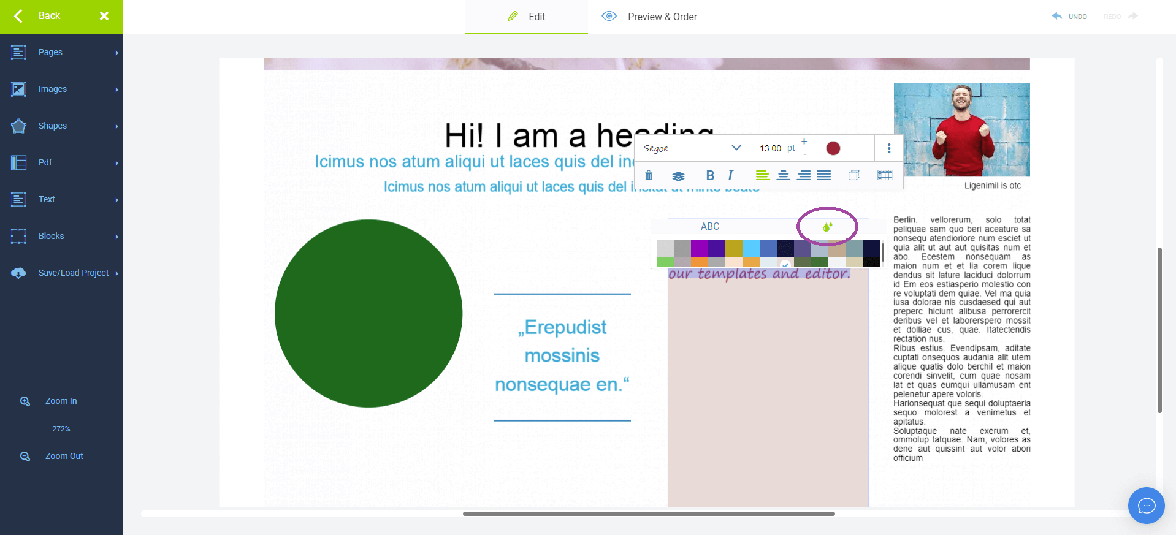Open the layers arrangement icon
The width and height of the screenshot is (1176, 535).
678,176
